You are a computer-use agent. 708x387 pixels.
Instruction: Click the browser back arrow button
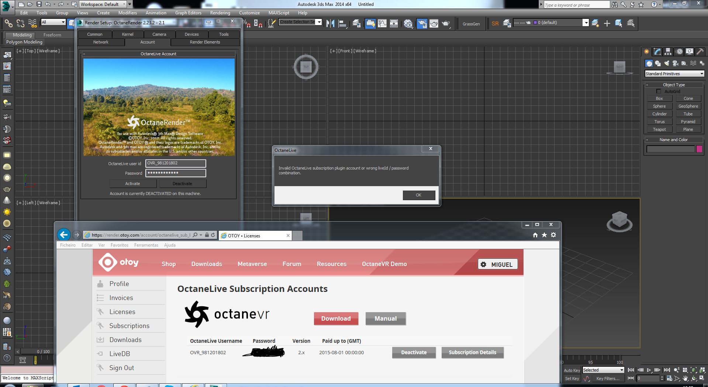tap(64, 235)
